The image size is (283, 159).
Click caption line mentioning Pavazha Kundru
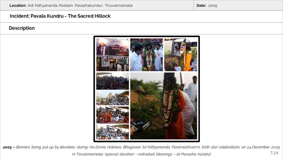[x=141, y=154]
